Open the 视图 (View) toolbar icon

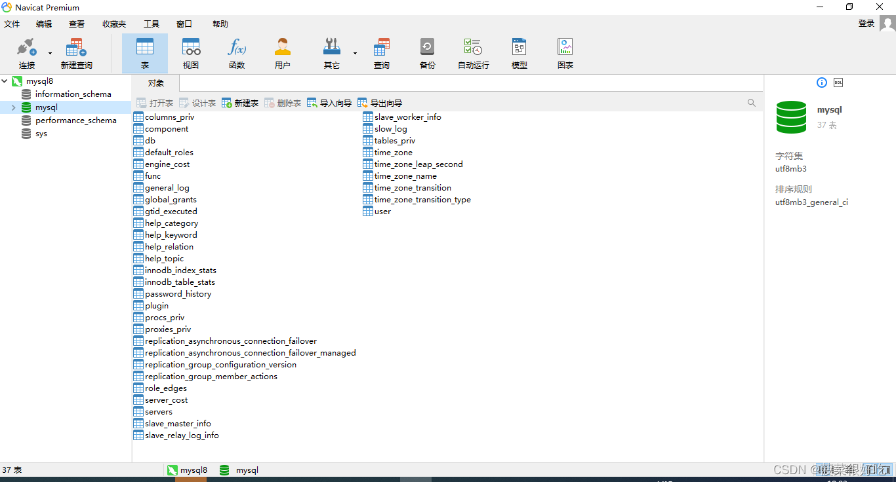tap(191, 47)
